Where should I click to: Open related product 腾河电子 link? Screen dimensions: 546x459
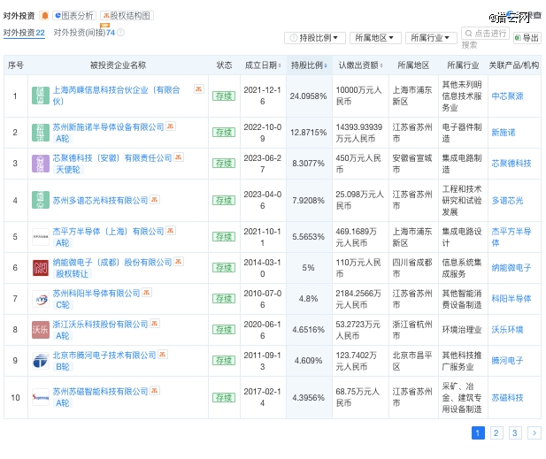click(507, 361)
